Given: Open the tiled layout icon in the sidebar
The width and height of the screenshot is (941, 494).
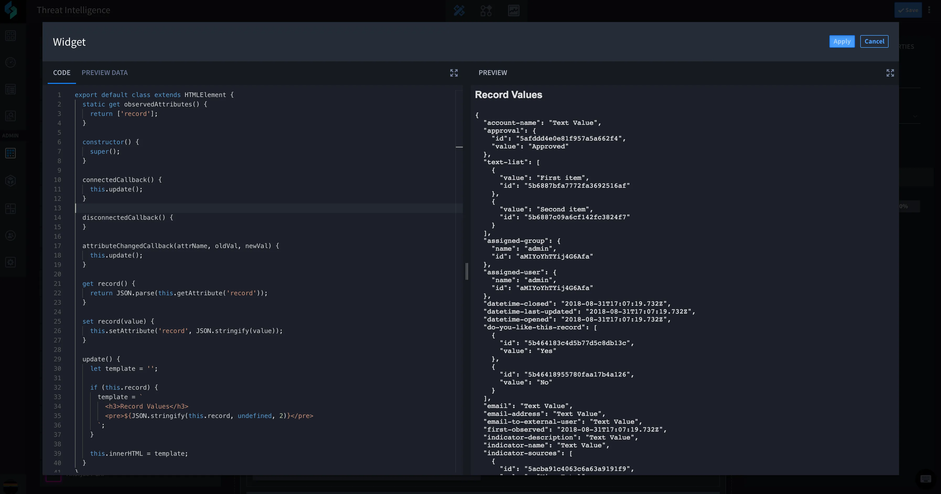Looking at the screenshot, I should click(10, 209).
